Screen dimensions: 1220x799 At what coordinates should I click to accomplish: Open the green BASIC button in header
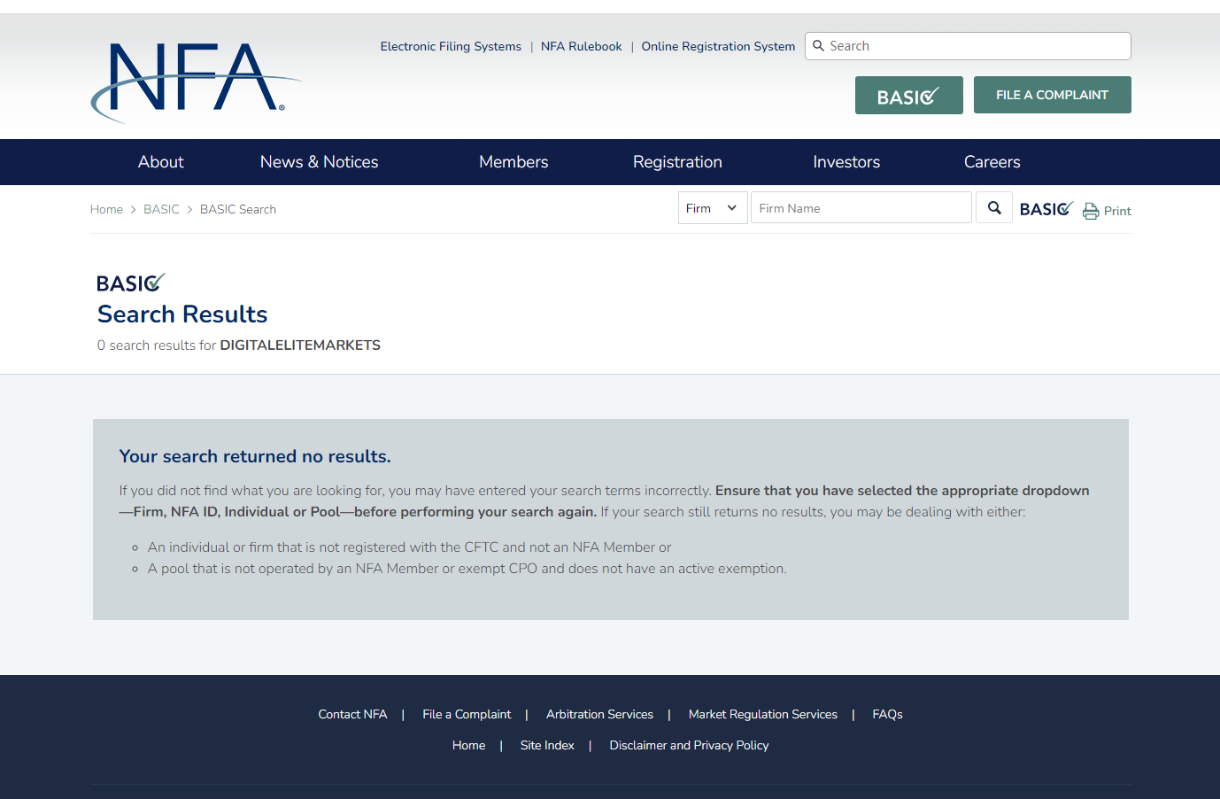coord(909,96)
